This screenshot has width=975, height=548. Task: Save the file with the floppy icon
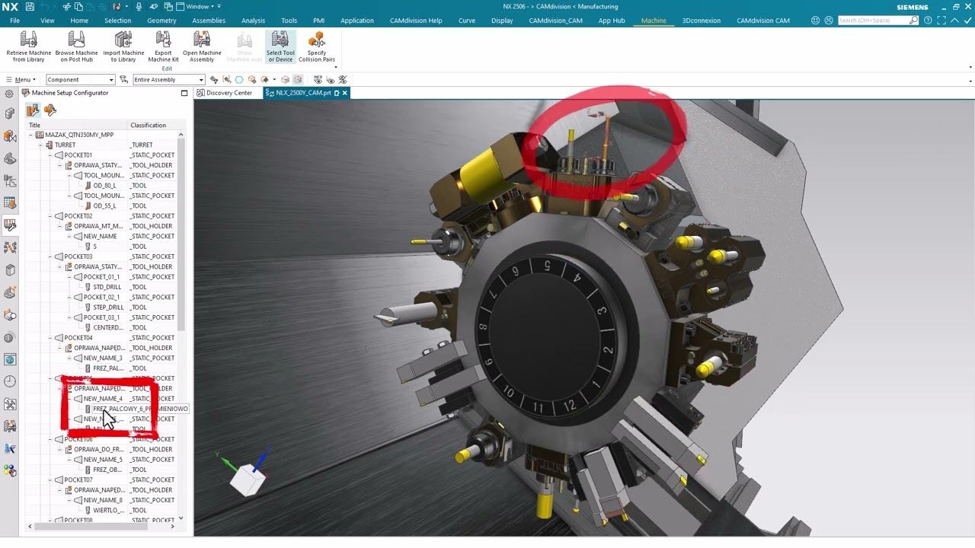tap(30, 7)
